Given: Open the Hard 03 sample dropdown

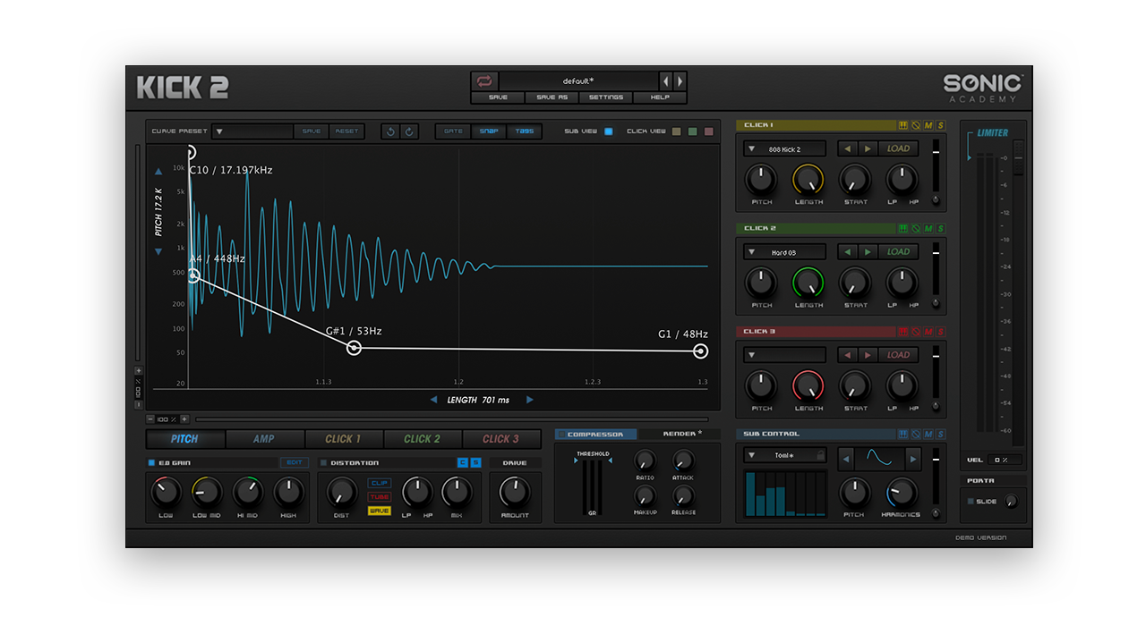Looking at the screenshot, I should (x=784, y=252).
